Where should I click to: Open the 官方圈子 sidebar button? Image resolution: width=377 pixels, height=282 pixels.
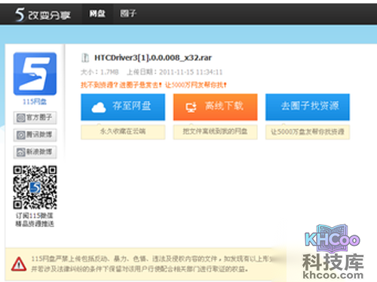(35, 117)
